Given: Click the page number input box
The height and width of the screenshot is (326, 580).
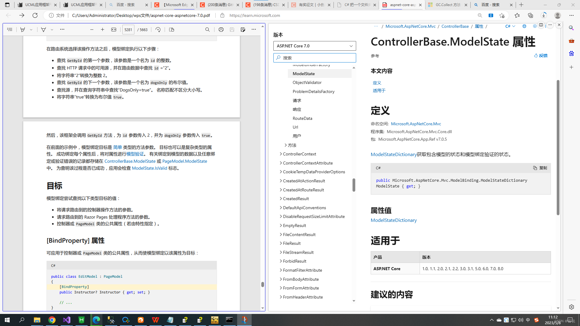Looking at the screenshot, I should click(128, 30).
